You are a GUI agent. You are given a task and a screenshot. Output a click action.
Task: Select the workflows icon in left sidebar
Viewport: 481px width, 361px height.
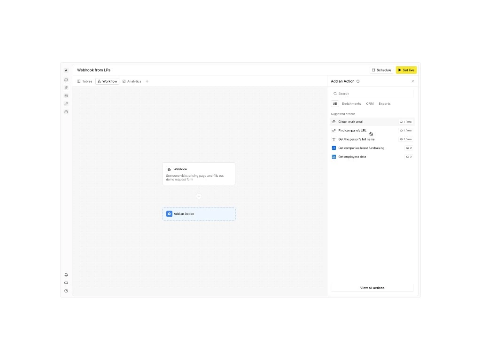(66, 88)
